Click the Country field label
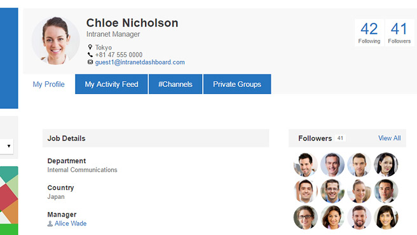 pos(60,187)
